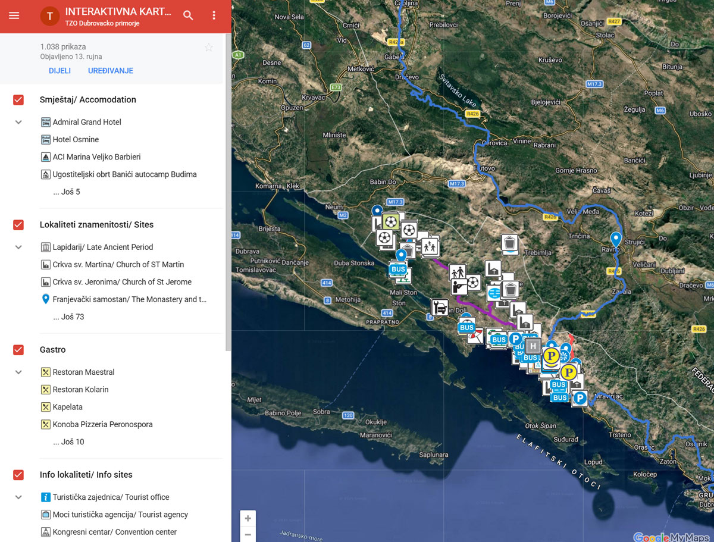Open the hamburger main menu
This screenshot has width=714, height=542.
pos(14,15)
